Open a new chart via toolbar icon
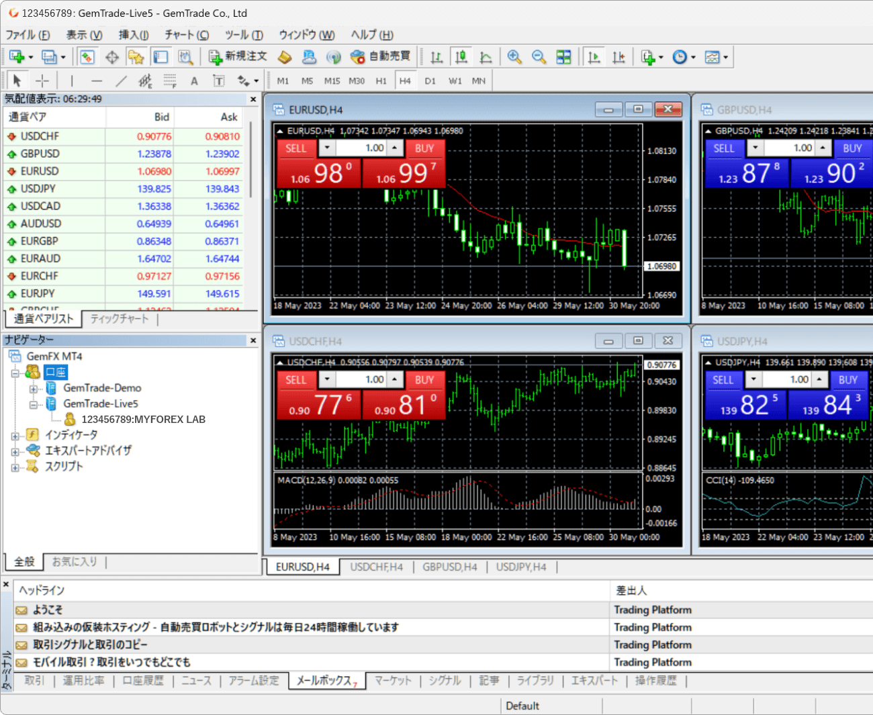This screenshot has width=873, height=715. click(x=17, y=57)
